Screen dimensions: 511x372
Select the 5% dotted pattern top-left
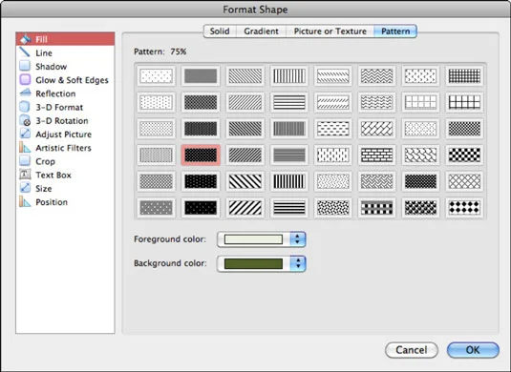click(156, 76)
